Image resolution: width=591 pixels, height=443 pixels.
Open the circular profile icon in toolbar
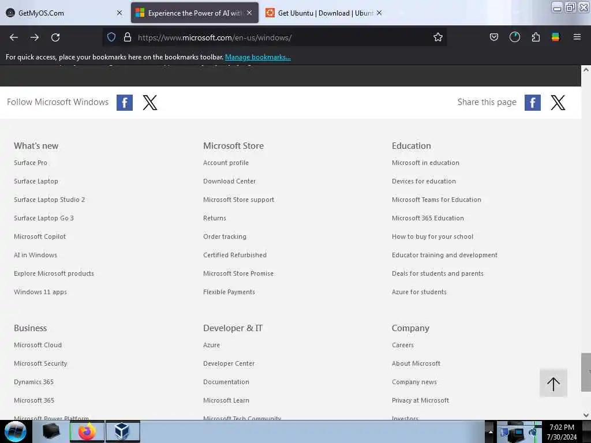(514, 37)
